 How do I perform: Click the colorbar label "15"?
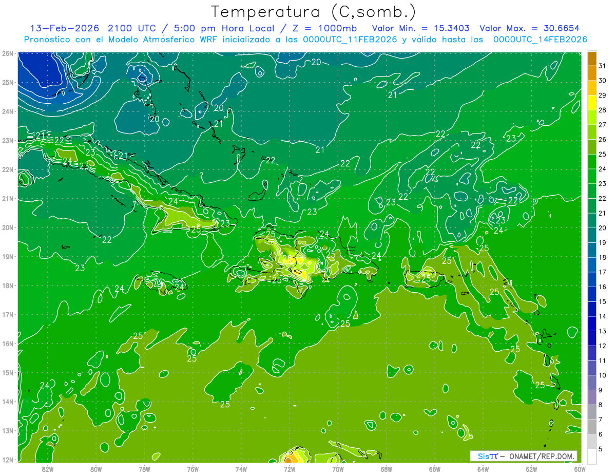602,301
